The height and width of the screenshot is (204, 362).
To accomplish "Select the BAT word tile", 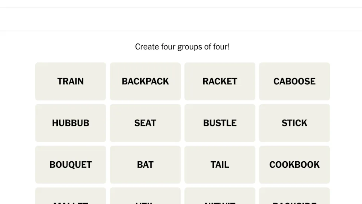I will point(145,164).
